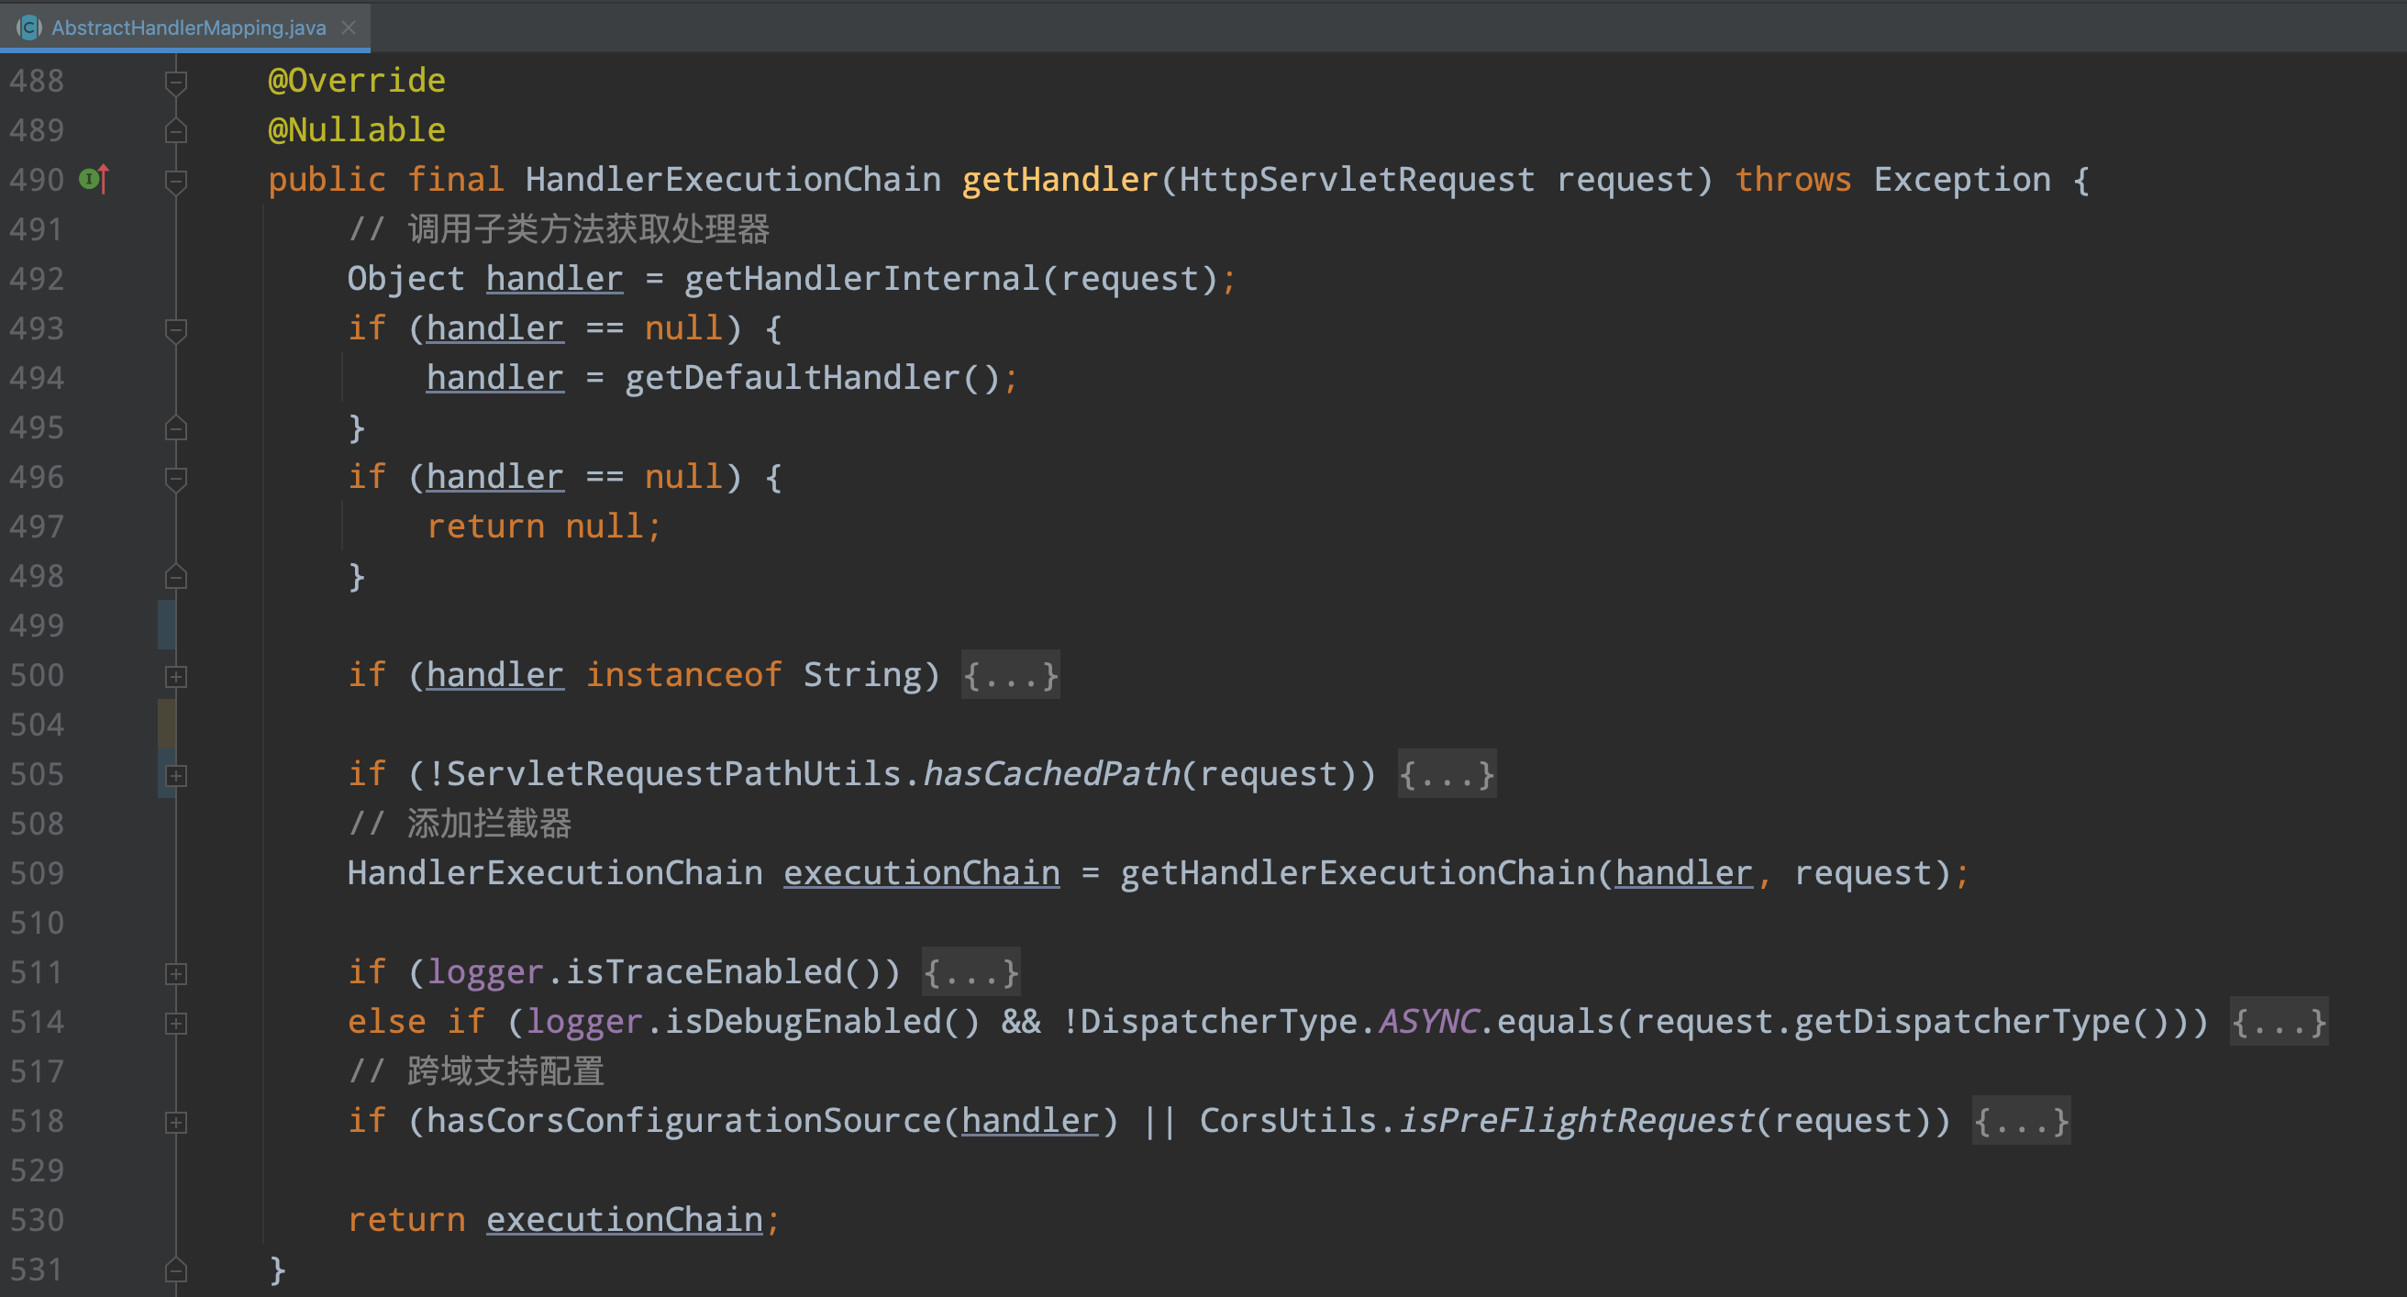This screenshot has width=2407, height=1297.
Task: Click the brown change marker beside line 504
Action: tap(166, 723)
